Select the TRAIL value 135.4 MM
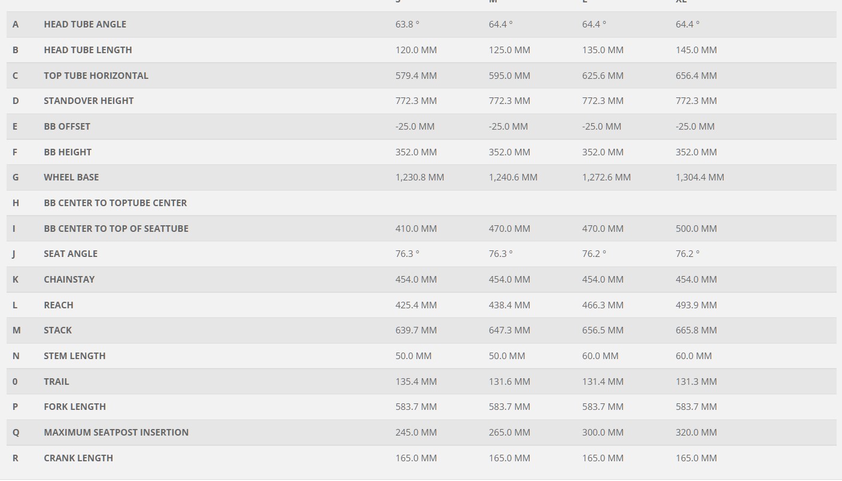The height and width of the screenshot is (481, 842). pyautogui.click(x=416, y=382)
